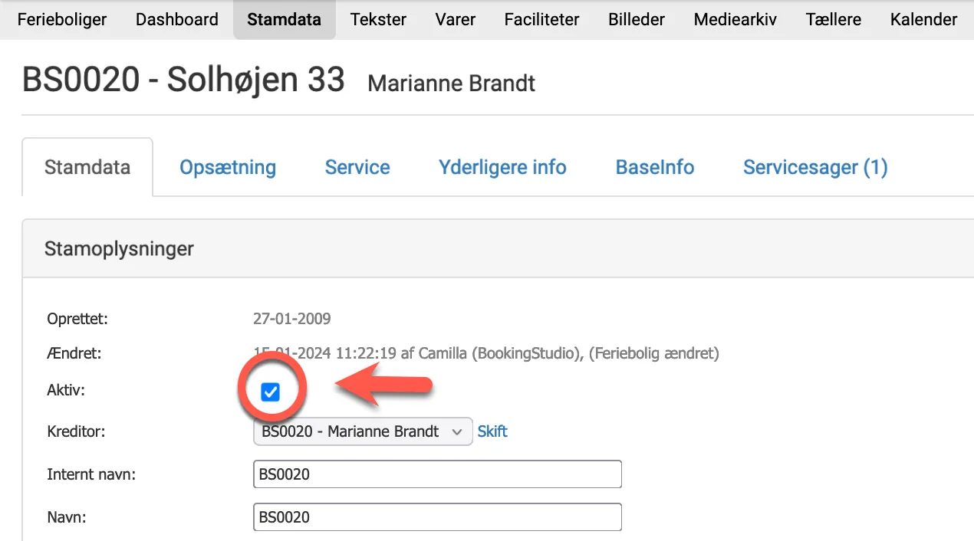Open the Kalender section
The height and width of the screenshot is (541, 974).
click(923, 19)
